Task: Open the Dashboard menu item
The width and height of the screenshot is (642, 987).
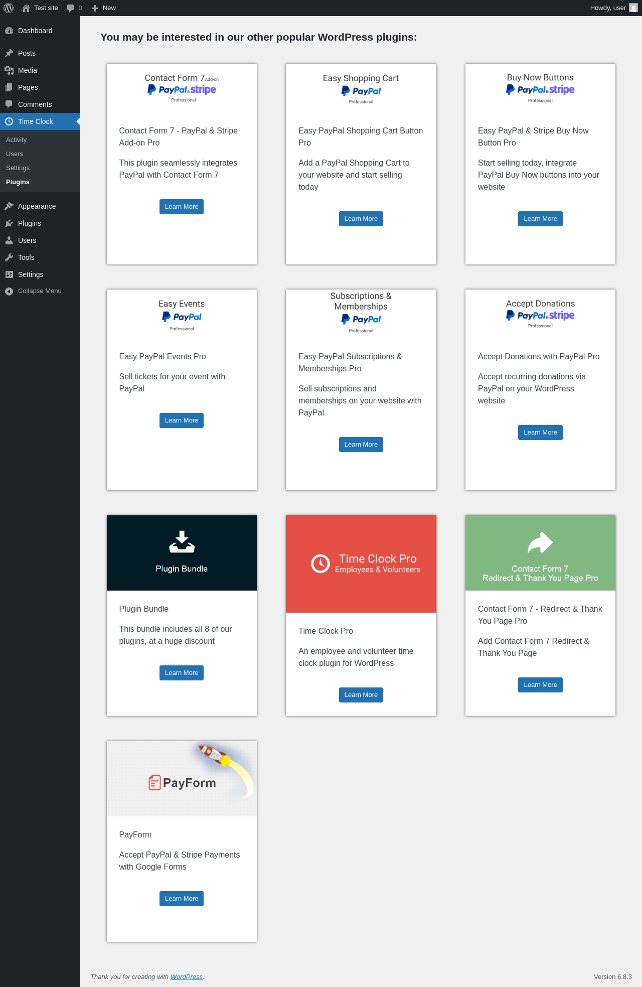Action: [x=40, y=31]
